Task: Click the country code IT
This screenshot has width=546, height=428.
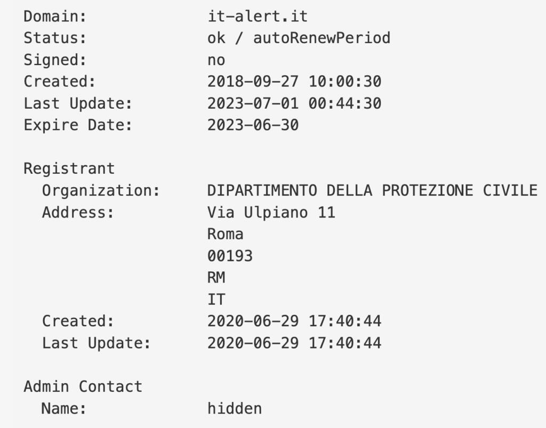Action: (216, 300)
